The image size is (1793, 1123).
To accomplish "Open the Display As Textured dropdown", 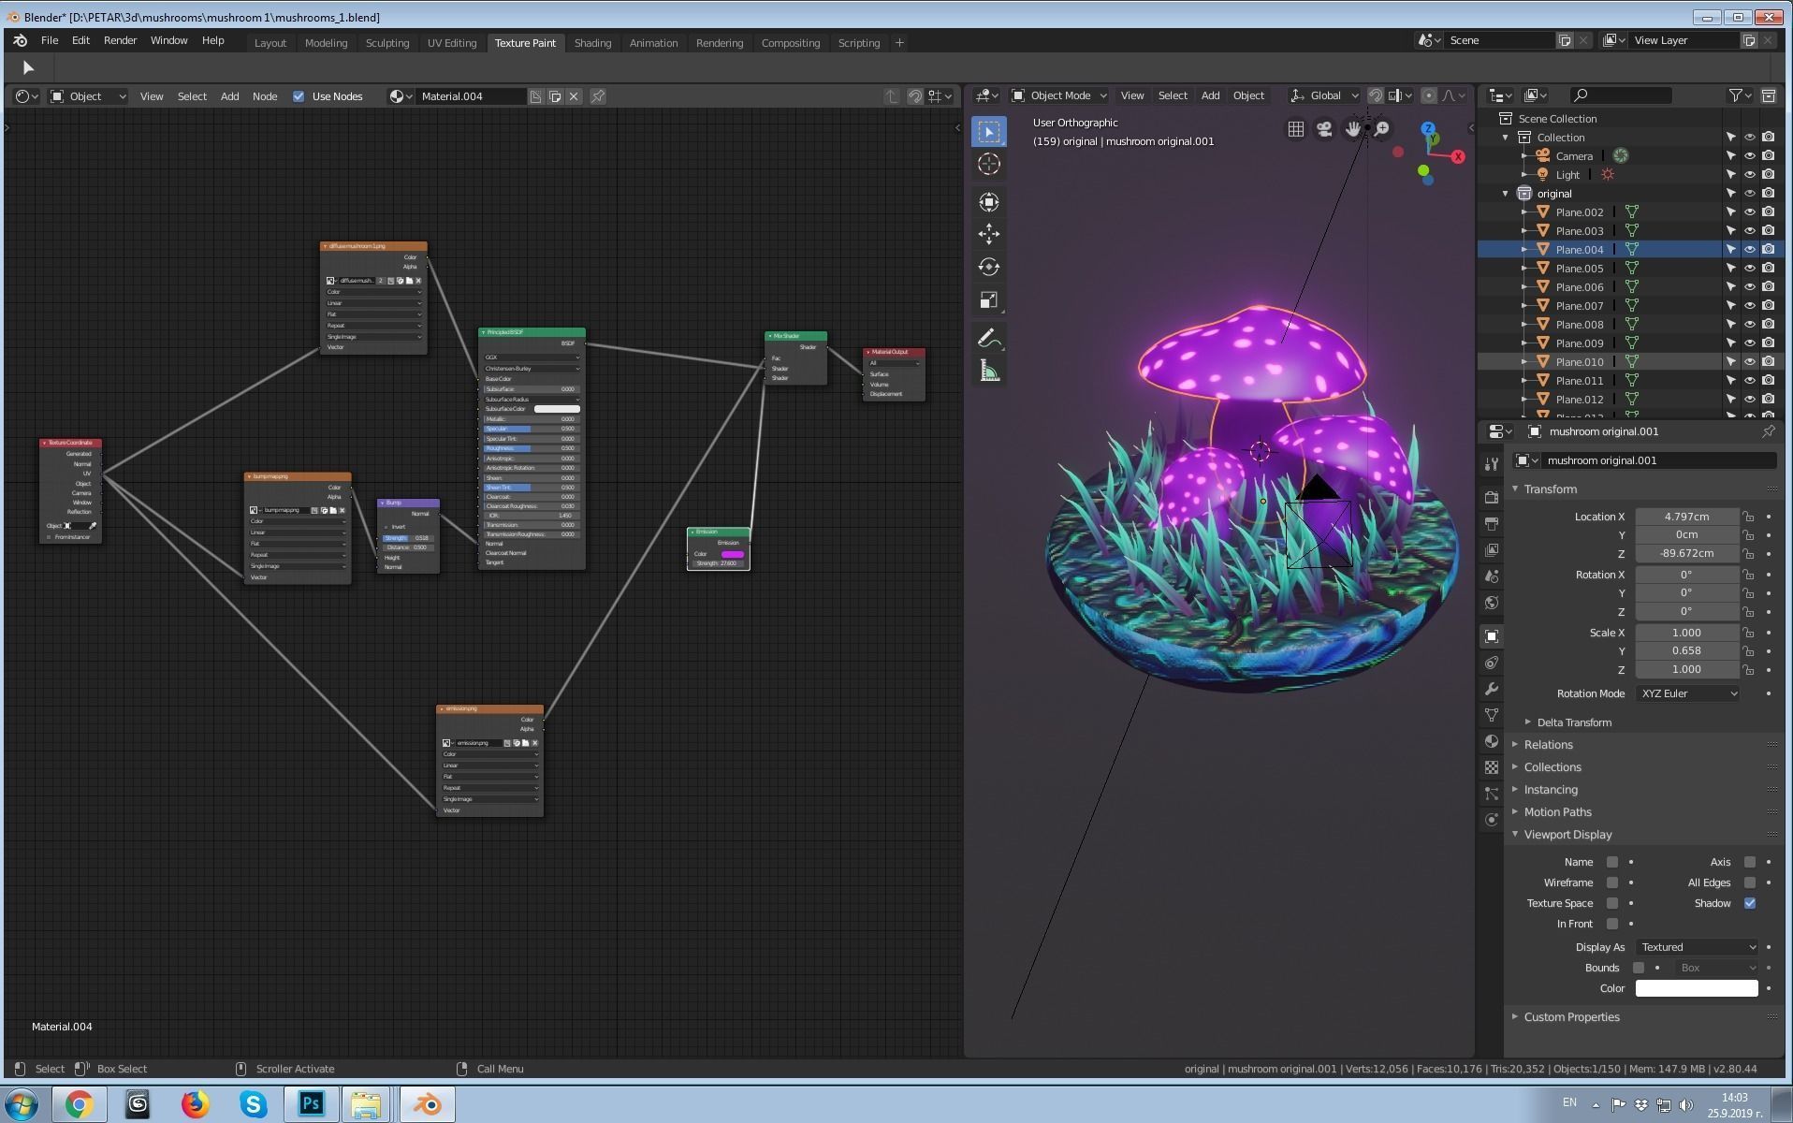I will coord(1698,947).
